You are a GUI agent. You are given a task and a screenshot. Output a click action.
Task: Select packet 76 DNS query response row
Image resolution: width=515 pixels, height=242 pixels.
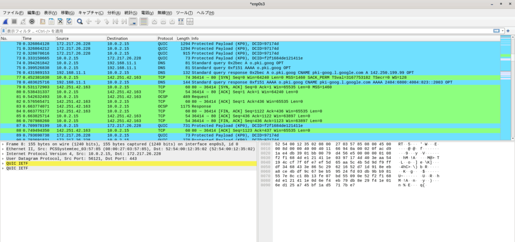(x=250, y=72)
